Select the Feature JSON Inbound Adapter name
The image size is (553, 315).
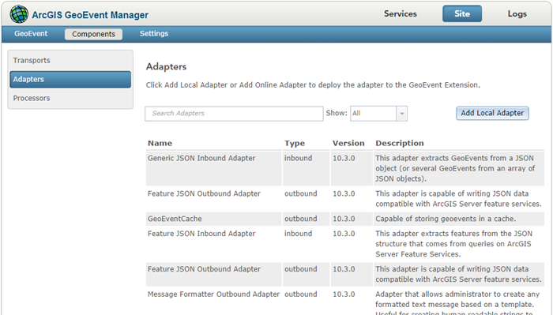201,234
